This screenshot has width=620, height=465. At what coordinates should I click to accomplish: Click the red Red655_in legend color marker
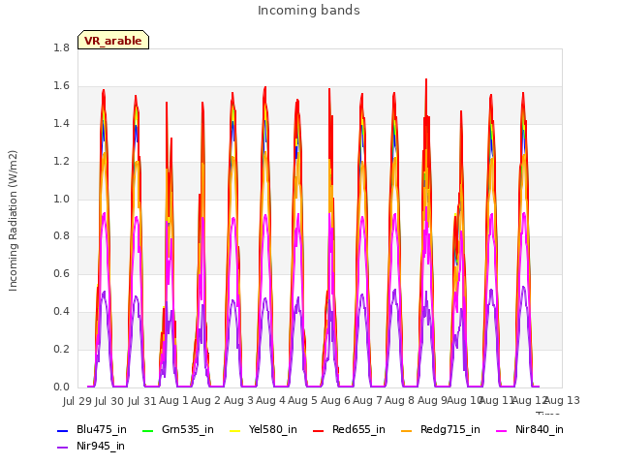[319, 430]
